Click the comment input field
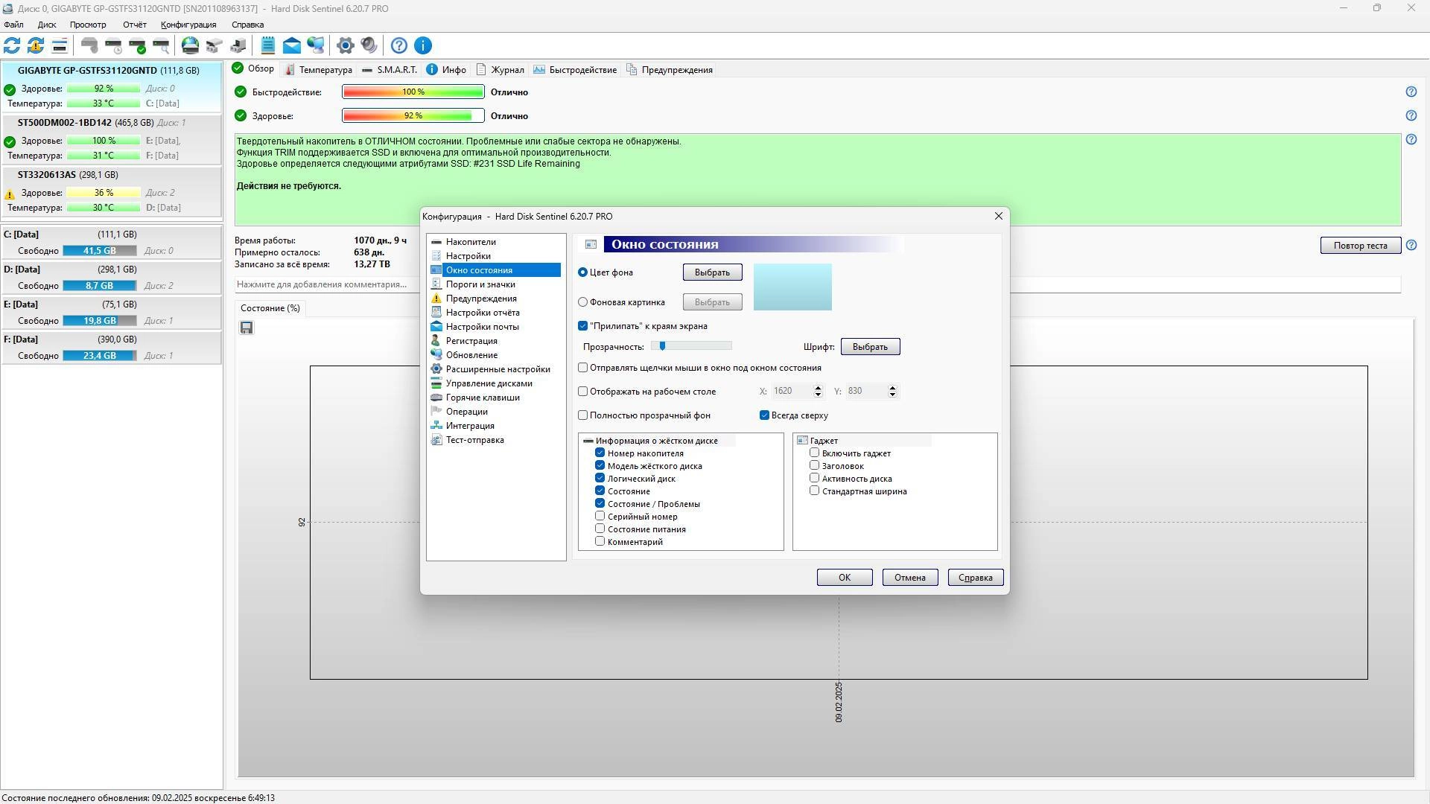This screenshot has width=1430, height=804. pyautogui.click(x=818, y=284)
